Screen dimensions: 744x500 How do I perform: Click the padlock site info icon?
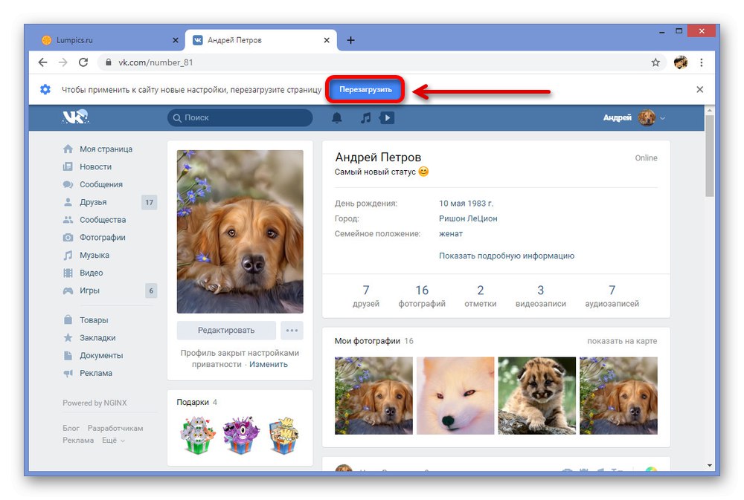point(108,62)
